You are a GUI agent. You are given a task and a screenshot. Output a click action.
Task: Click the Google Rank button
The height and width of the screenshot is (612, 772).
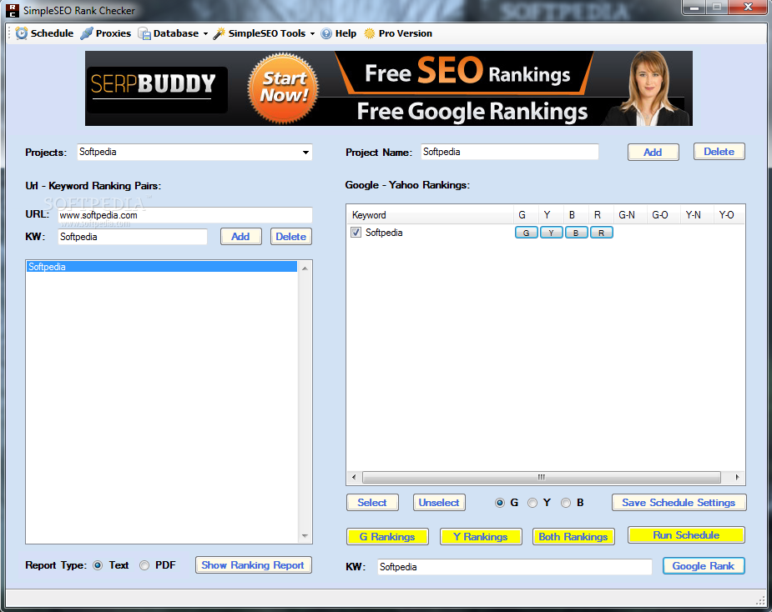[704, 566]
